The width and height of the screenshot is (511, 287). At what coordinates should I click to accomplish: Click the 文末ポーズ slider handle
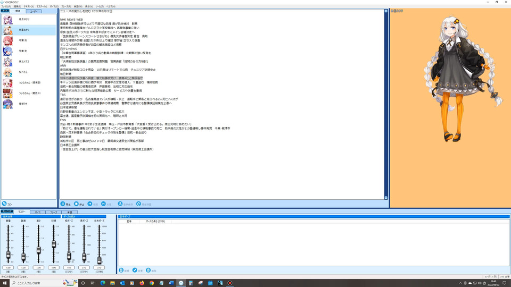click(x=100, y=260)
